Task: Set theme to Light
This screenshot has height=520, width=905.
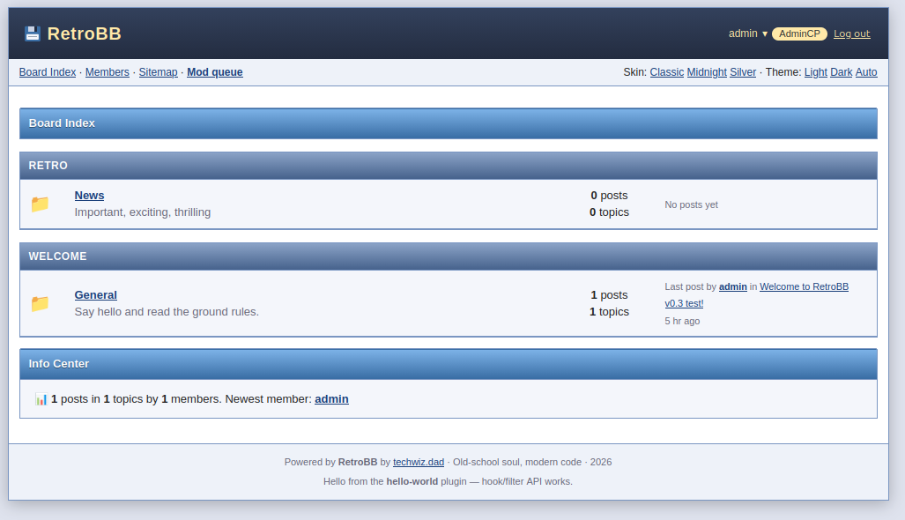Action: tap(815, 72)
